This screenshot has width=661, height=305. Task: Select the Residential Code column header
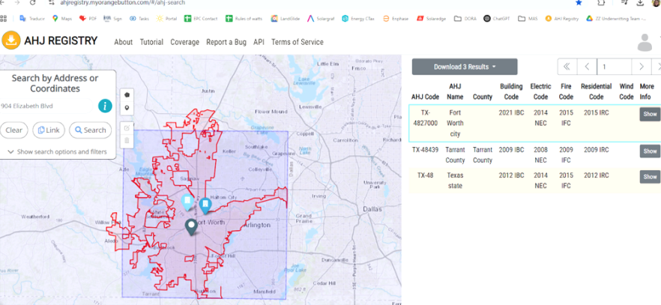tap(596, 91)
